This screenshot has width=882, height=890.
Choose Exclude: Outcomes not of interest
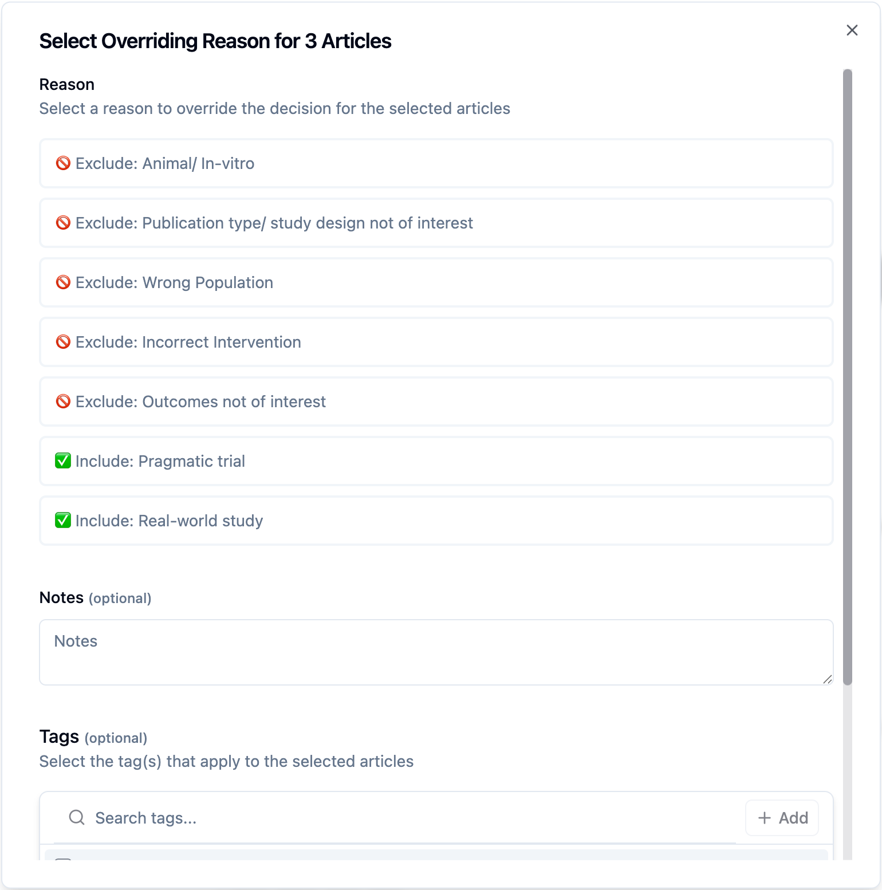click(x=435, y=401)
